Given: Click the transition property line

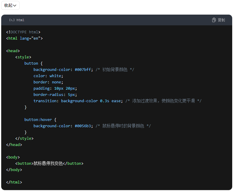Looking at the screenshot, I should click(78, 101).
